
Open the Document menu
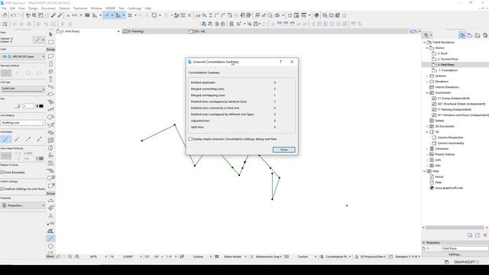click(48, 8)
